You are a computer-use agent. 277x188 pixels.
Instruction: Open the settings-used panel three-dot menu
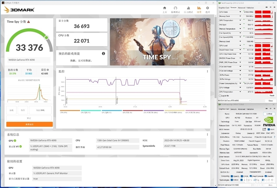click(207, 161)
